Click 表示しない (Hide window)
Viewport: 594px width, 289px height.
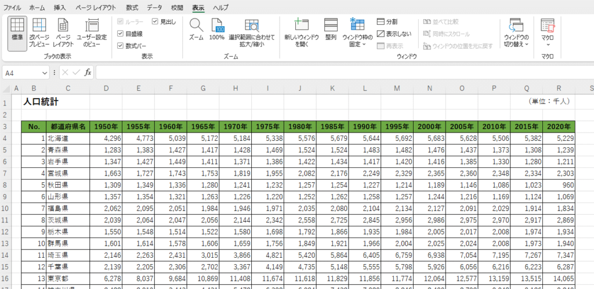point(394,34)
